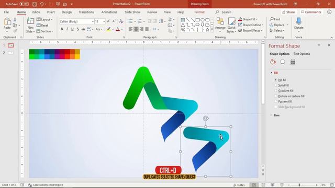
Task: Open the Shape Outline dropdown
Action: tap(251, 25)
